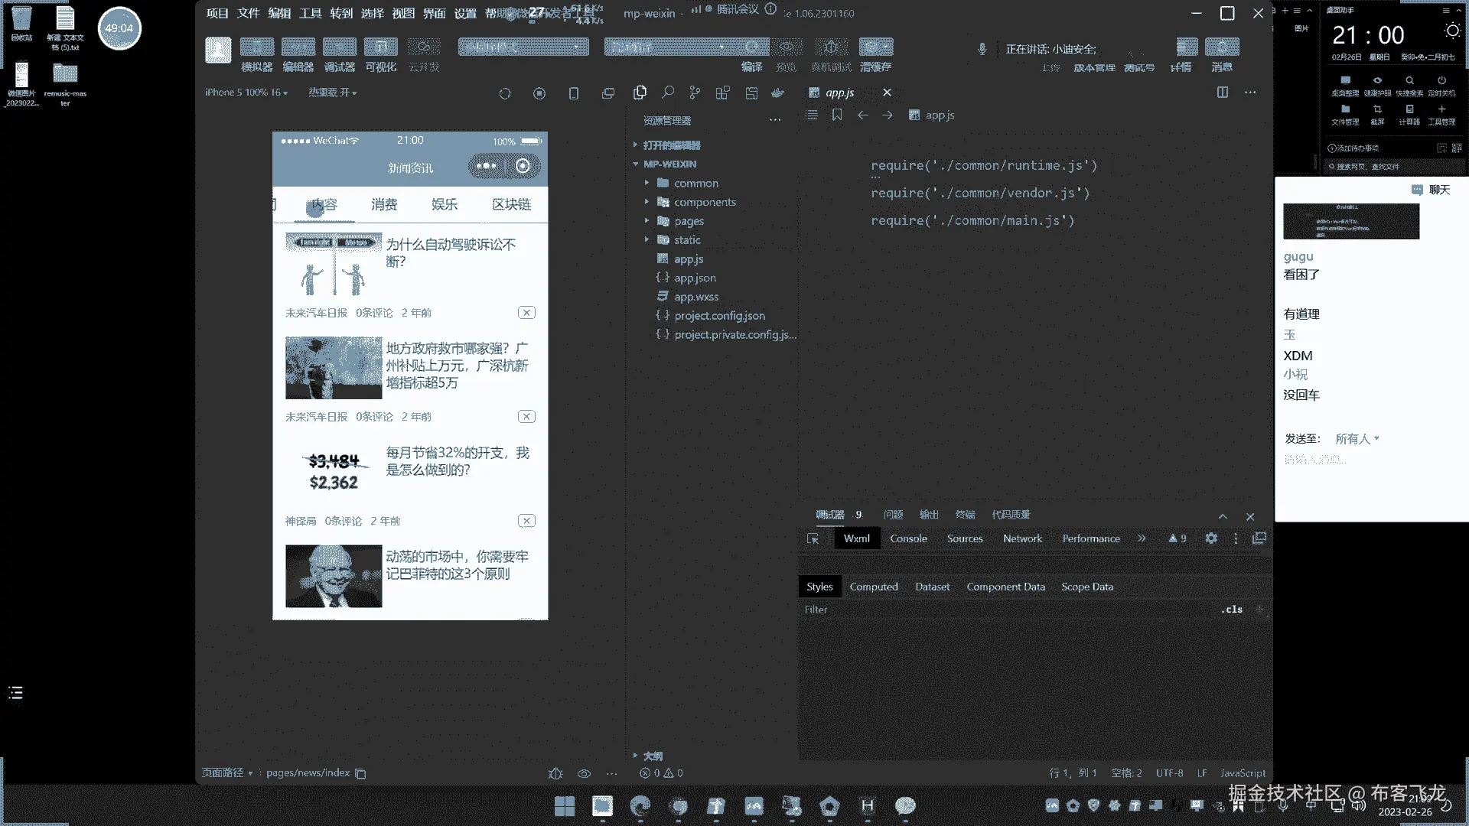This screenshot has height=826, width=1469.
Task: Toggle the 调试器 debugger panel button
Action: pyautogui.click(x=340, y=47)
